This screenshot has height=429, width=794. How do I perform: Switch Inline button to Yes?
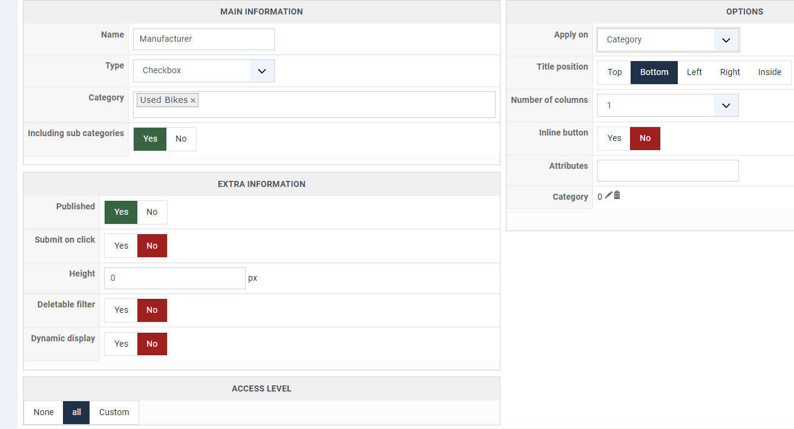tap(614, 138)
